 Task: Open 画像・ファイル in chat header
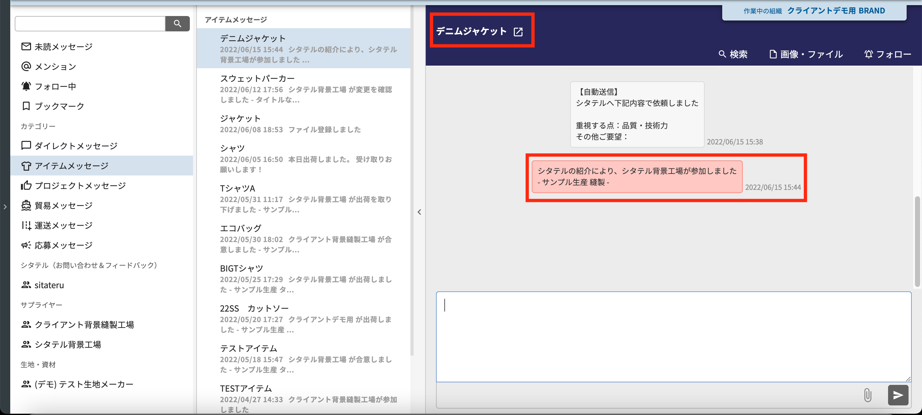[806, 54]
